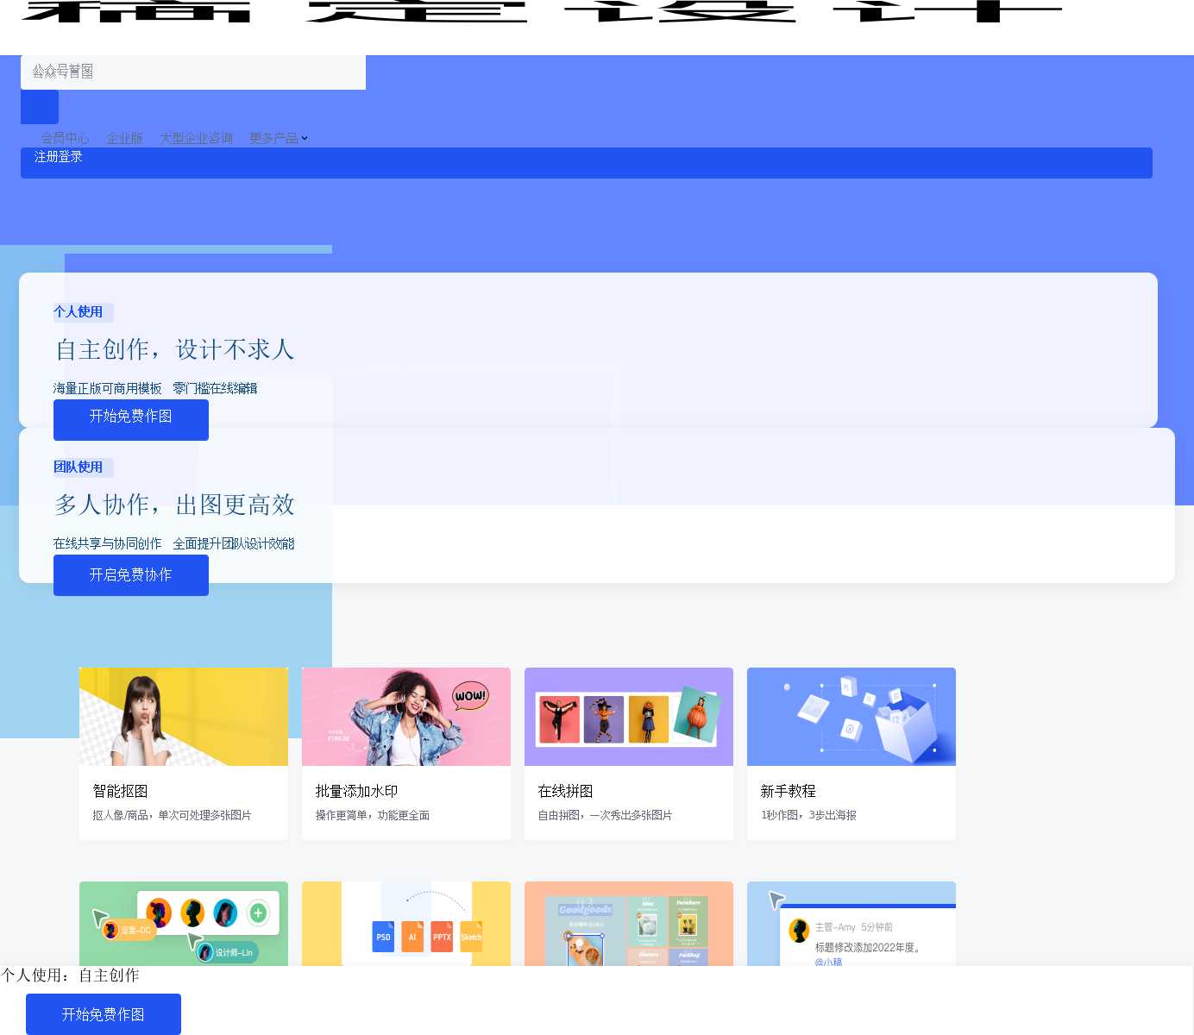
Task: Click the blue square search button
Action: [40, 107]
